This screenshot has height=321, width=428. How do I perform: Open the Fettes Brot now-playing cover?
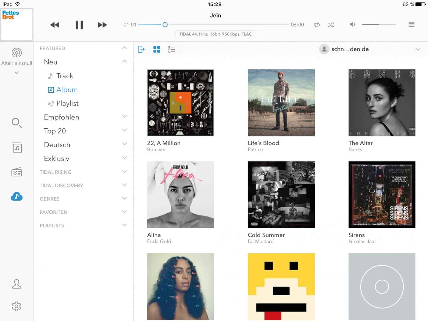[17, 25]
